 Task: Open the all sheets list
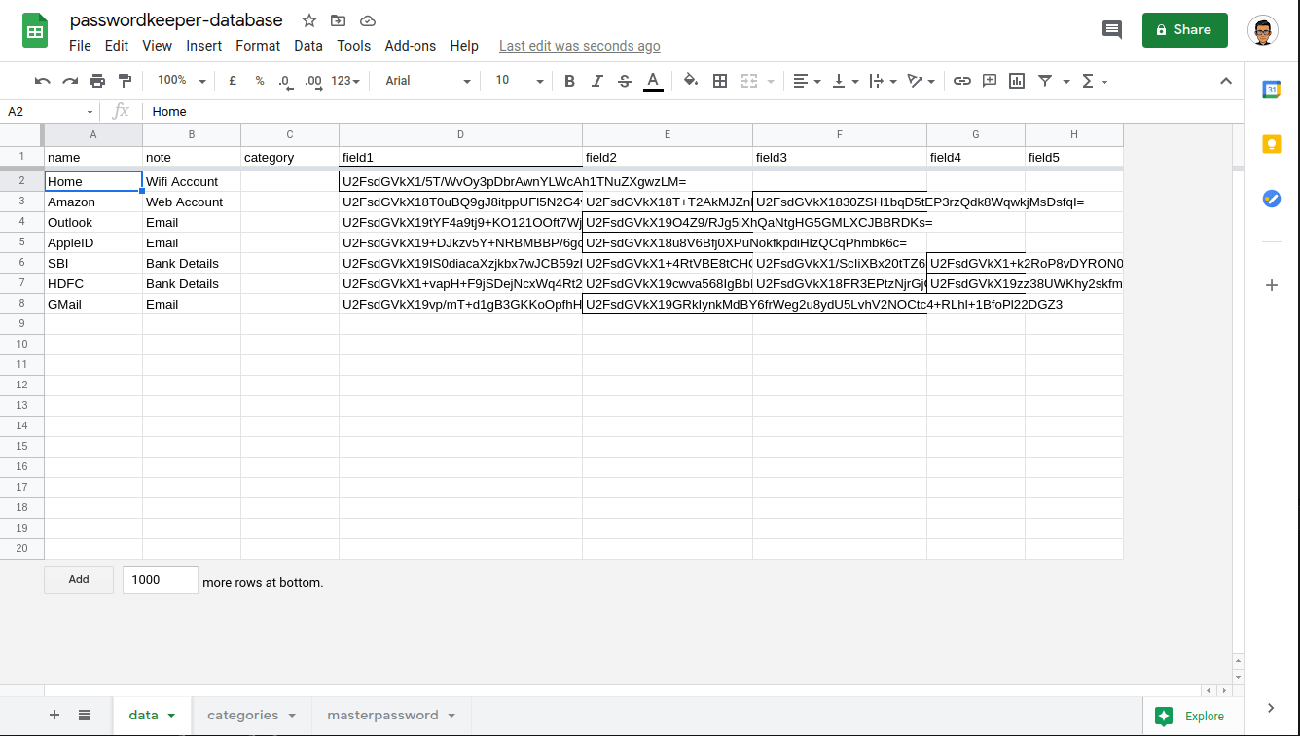coord(85,715)
